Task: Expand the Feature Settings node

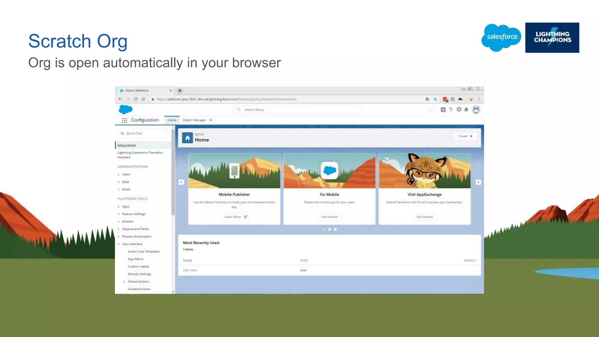Action: 118,214
